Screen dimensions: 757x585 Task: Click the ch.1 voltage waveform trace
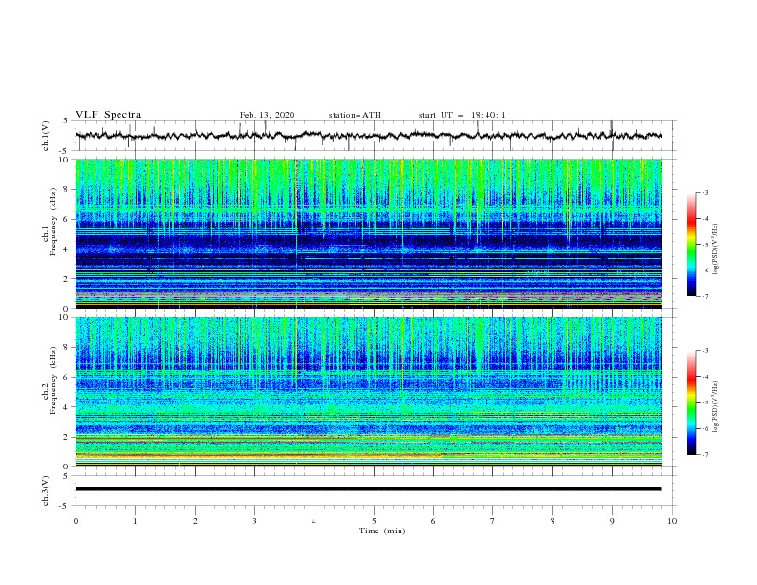pyautogui.click(x=368, y=136)
